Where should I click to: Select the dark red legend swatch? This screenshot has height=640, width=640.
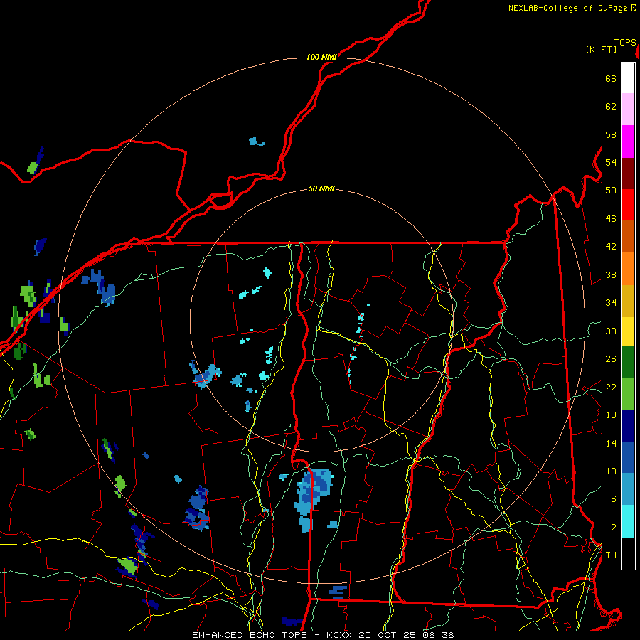point(628,173)
